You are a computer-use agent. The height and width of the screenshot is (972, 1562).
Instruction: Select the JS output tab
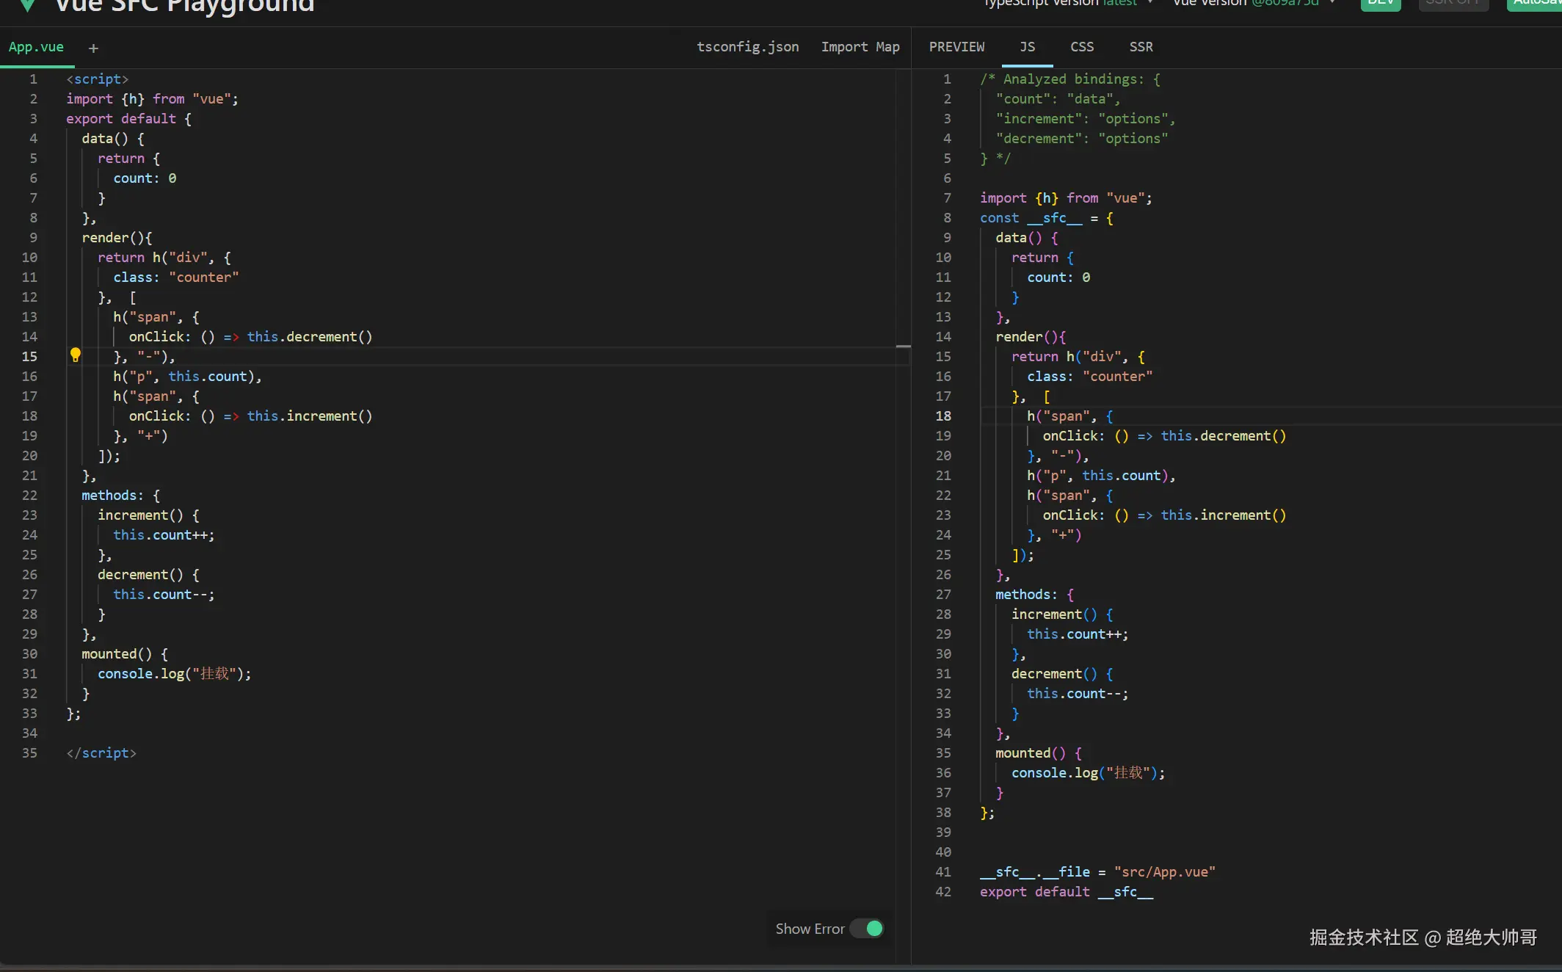(1027, 47)
